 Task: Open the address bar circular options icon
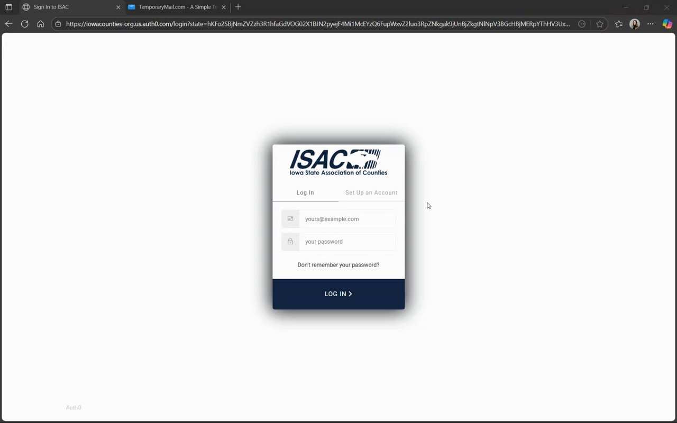point(582,24)
